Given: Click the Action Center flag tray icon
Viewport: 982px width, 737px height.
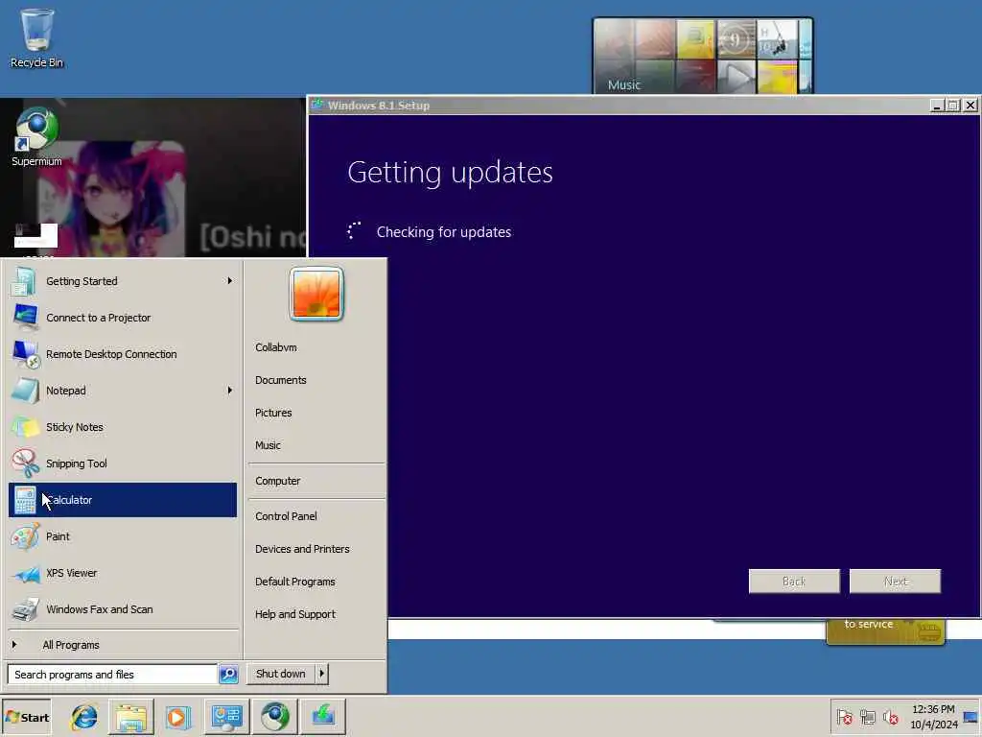Looking at the screenshot, I should tap(844, 717).
